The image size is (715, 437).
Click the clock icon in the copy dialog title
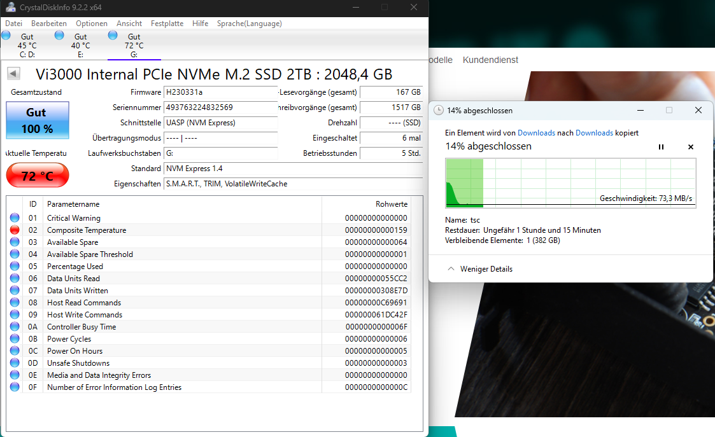[438, 110]
